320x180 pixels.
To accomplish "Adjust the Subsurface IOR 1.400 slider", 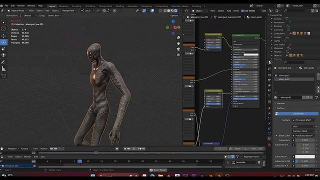I will click(305, 161).
